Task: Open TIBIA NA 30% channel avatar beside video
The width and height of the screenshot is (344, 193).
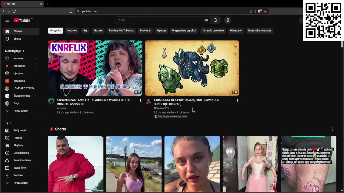Action: [x=148, y=101]
